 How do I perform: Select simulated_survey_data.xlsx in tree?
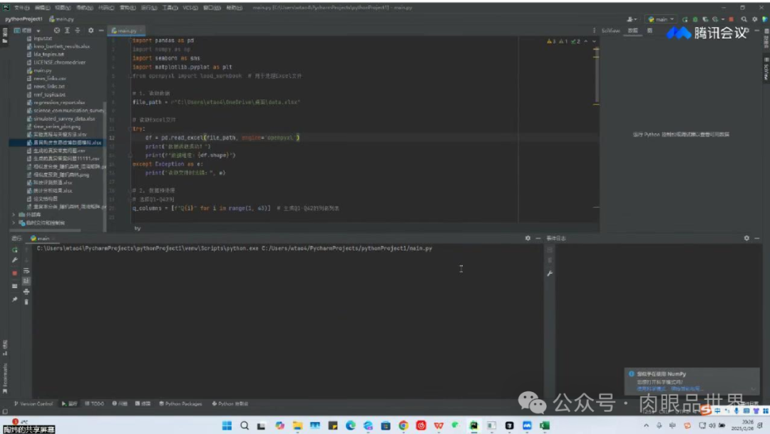point(61,119)
